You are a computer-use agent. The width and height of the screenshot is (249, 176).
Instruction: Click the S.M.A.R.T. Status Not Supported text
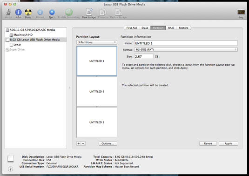pos(124,163)
